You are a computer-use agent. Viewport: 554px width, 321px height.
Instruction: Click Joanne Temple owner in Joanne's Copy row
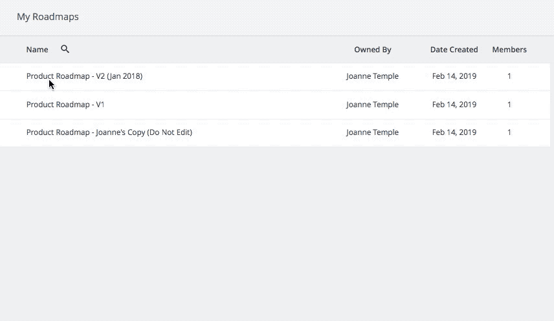[372, 132]
